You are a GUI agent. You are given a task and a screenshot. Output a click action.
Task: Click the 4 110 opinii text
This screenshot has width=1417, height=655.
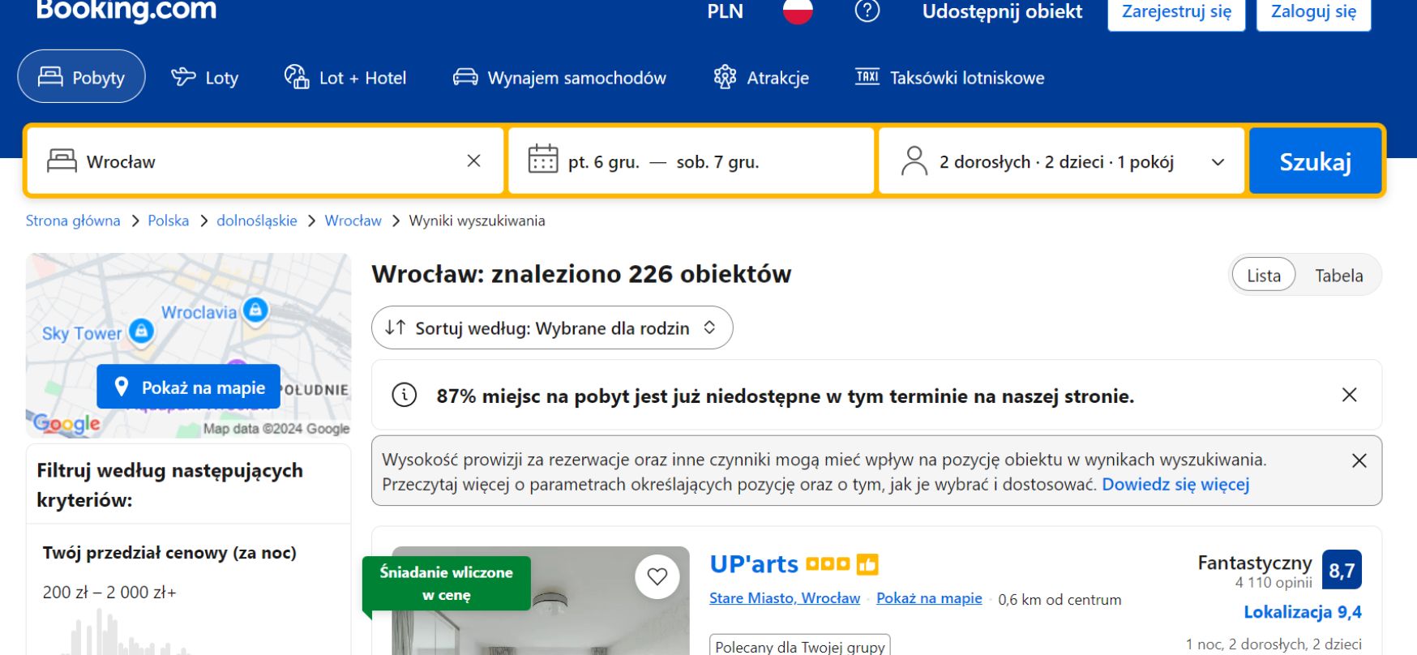click(1274, 582)
